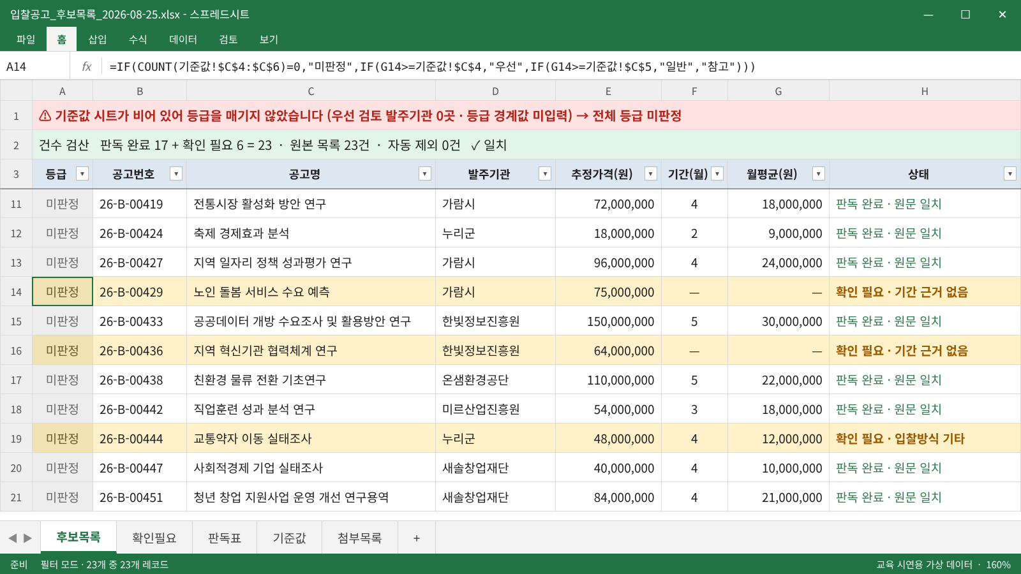Screen dimensions: 1021x574
Task: Switch to the 삽입 ribbon tab
Action: [98, 40]
